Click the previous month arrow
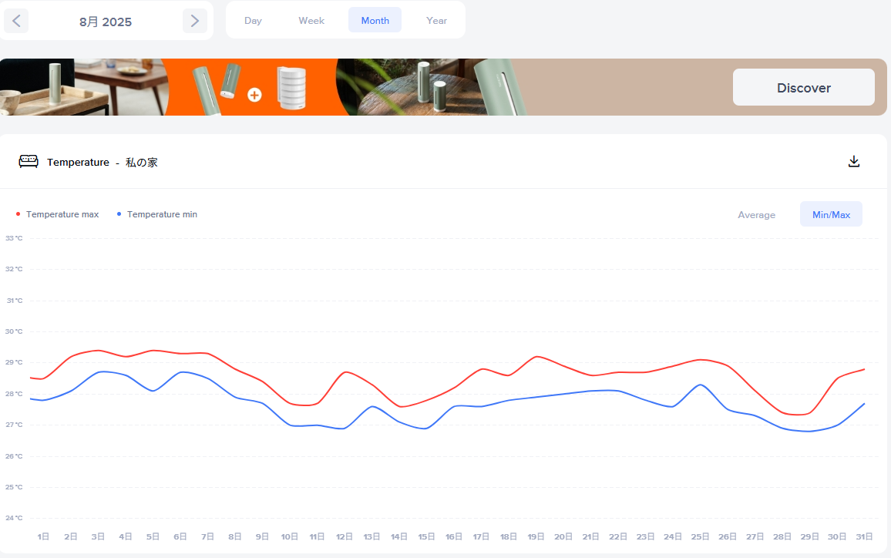The height and width of the screenshot is (558, 891). click(x=16, y=21)
